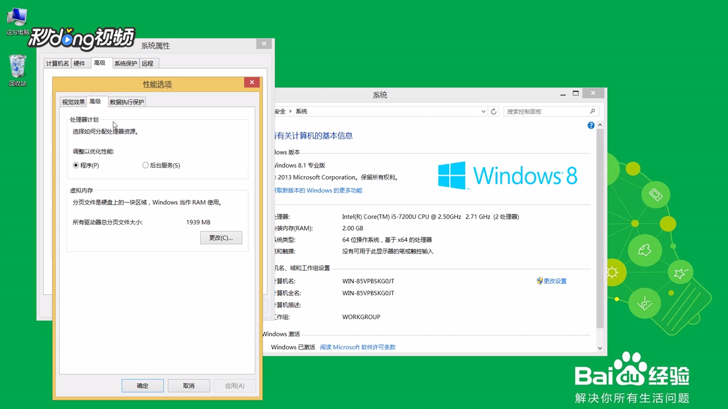Open the 远程 tab in 系统属性
This screenshot has width=728, height=409.
pos(148,63)
